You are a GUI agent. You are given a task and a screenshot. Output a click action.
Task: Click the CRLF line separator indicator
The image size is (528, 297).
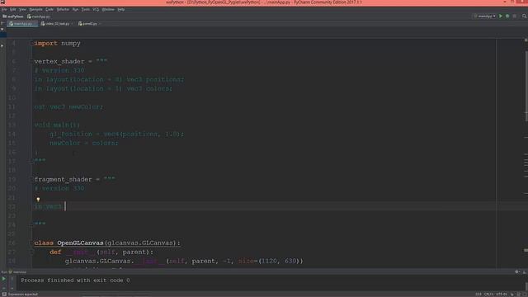(x=488, y=295)
